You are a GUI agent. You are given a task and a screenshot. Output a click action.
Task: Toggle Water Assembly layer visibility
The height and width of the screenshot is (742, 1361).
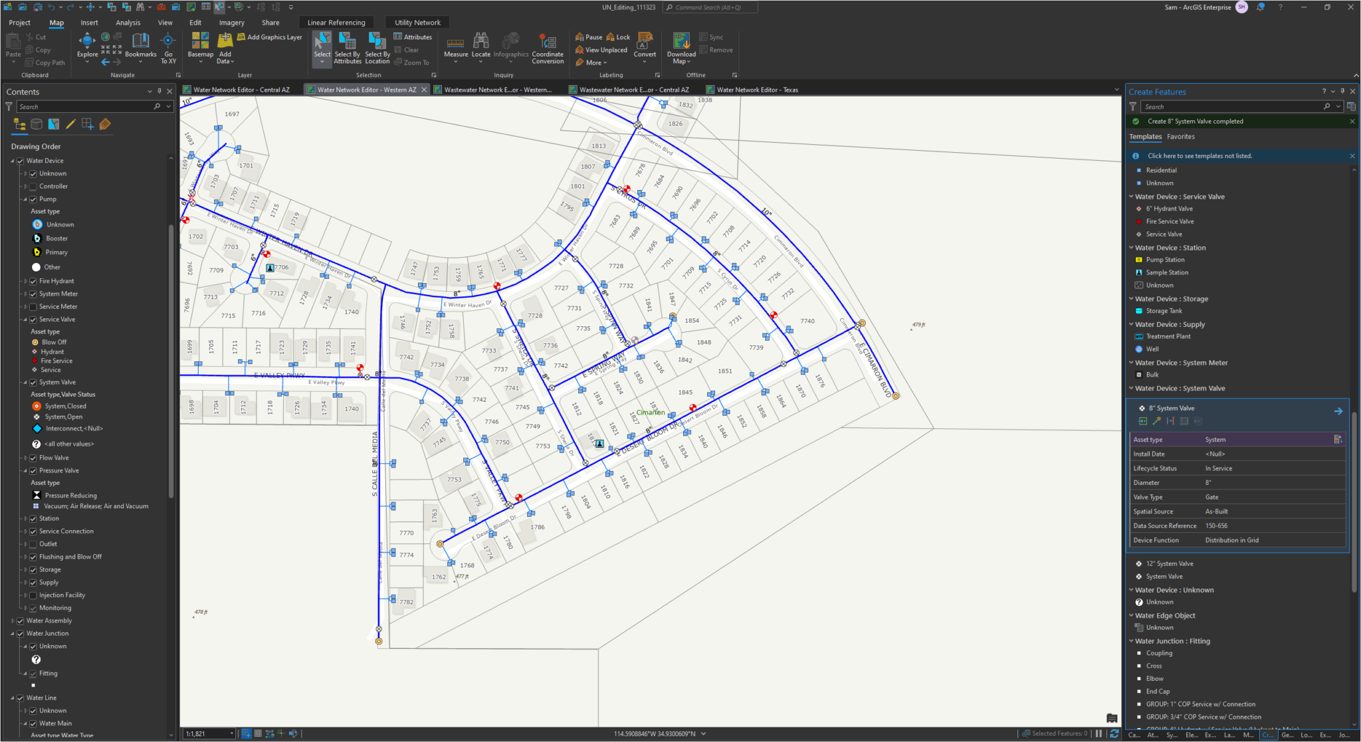[21, 620]
